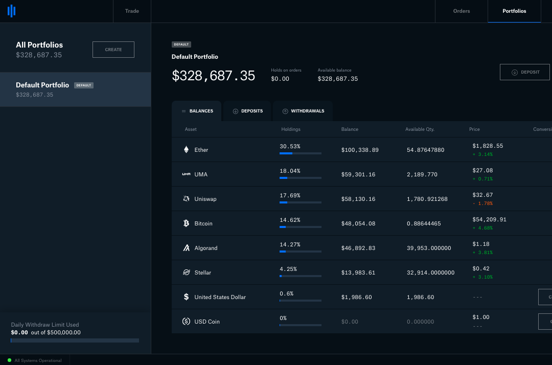Click the Ether quantity 54.87647880
Viewport: 552px width, 365px height.
click(x=425, y=150)
